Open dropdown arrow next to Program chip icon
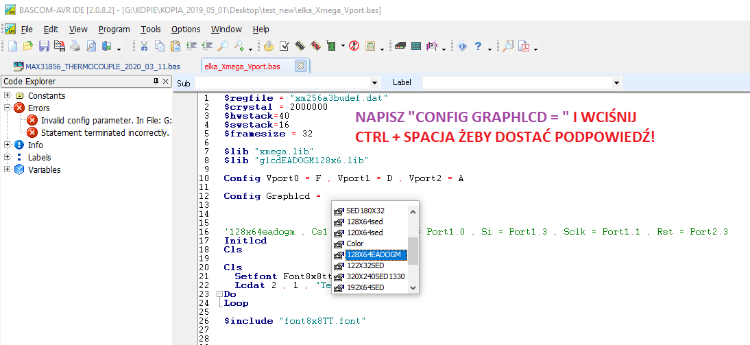The width and height of the screenshot is (750, 345). pos(343,47)
